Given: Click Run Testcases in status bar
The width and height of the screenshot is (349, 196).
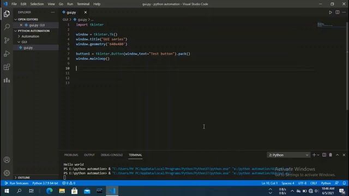Looking at the screenshot, I should pos(17,183).
